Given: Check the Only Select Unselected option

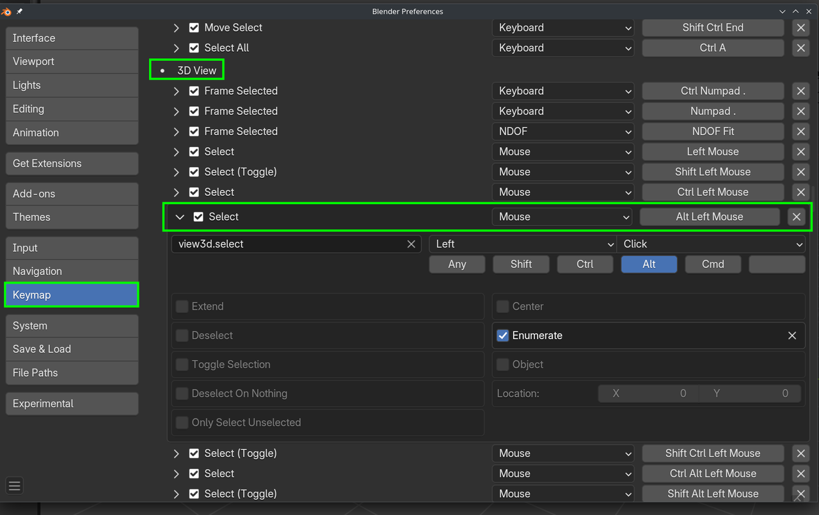Looking at the screenshot, I should tap(182, 422).
